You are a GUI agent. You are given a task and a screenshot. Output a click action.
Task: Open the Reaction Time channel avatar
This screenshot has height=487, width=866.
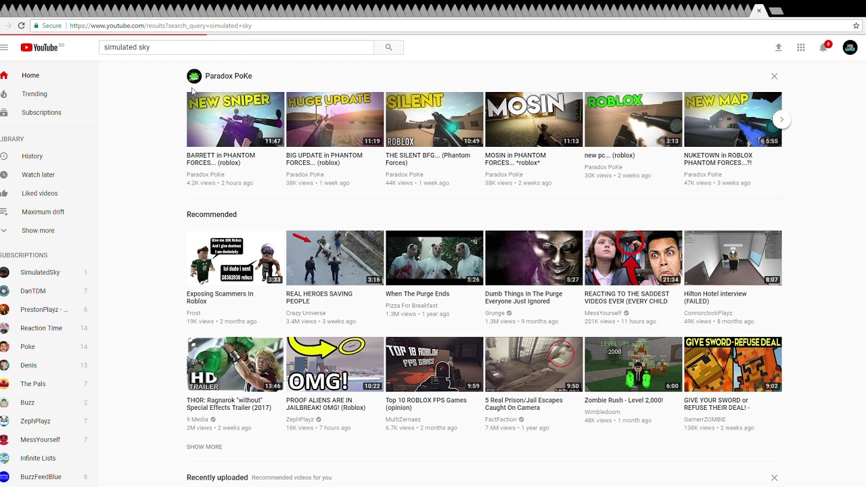click(5, 328)
